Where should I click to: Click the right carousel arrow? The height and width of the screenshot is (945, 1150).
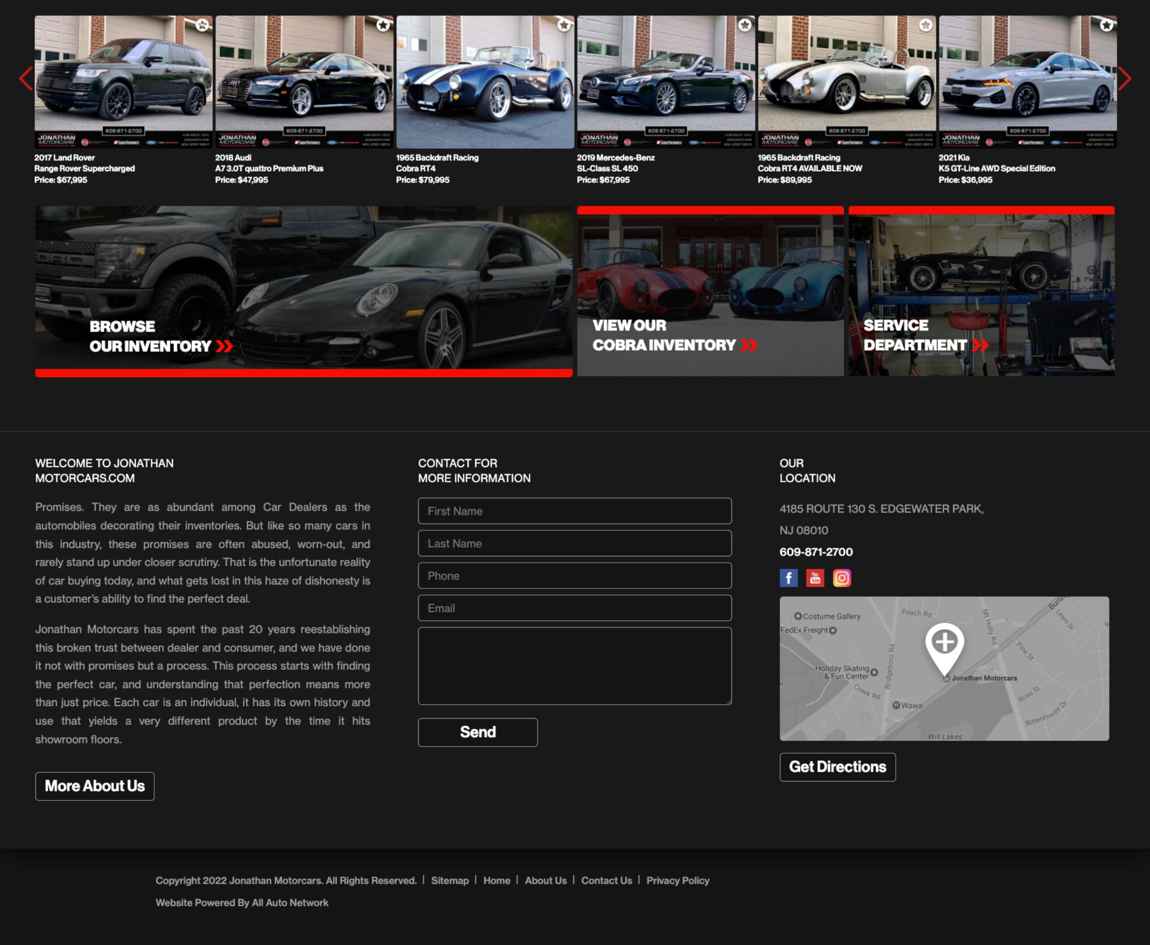(x=1124, y=79)
